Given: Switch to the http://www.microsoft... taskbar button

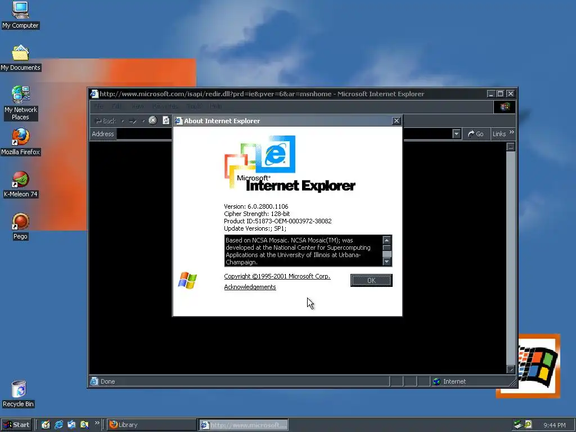Looking at the screenshot, I should pos(244,425).
